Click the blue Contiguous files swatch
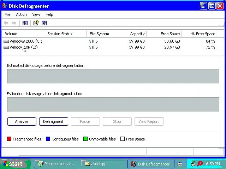Screen dimensions: 226x169 point(48,139)
